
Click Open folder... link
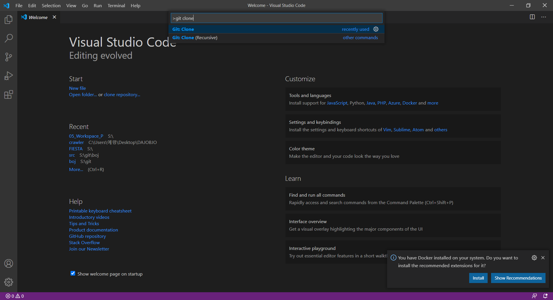coord(83,94)
